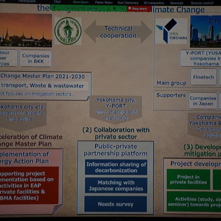This screenshot has width=221, height=221.
Task: Start a New share
Action: click(x=81, y=2)
